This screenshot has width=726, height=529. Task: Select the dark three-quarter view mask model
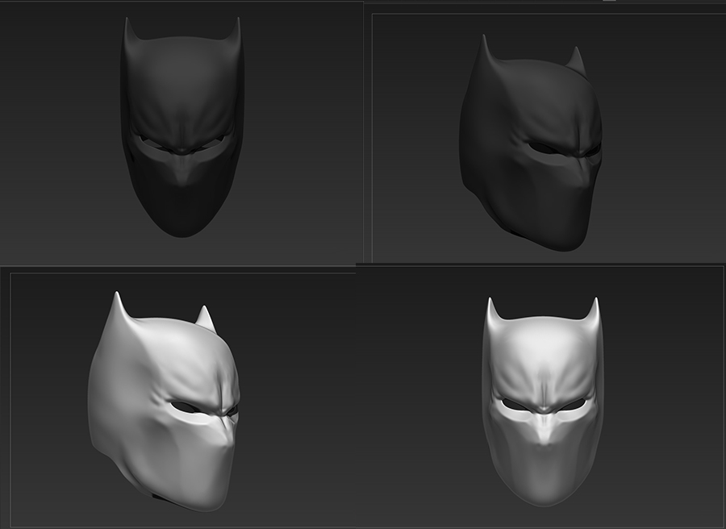coord(531,144)
